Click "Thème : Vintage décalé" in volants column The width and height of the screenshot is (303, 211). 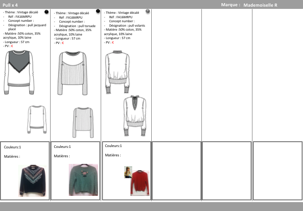click(x=122, y=12)
